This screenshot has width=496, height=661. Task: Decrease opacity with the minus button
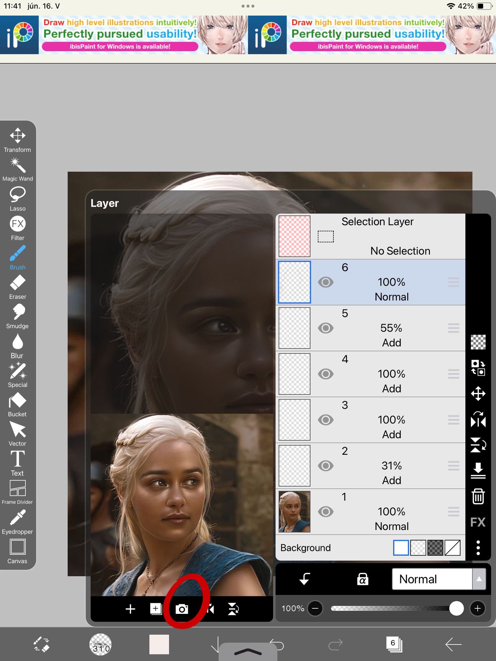pos(315,608)
